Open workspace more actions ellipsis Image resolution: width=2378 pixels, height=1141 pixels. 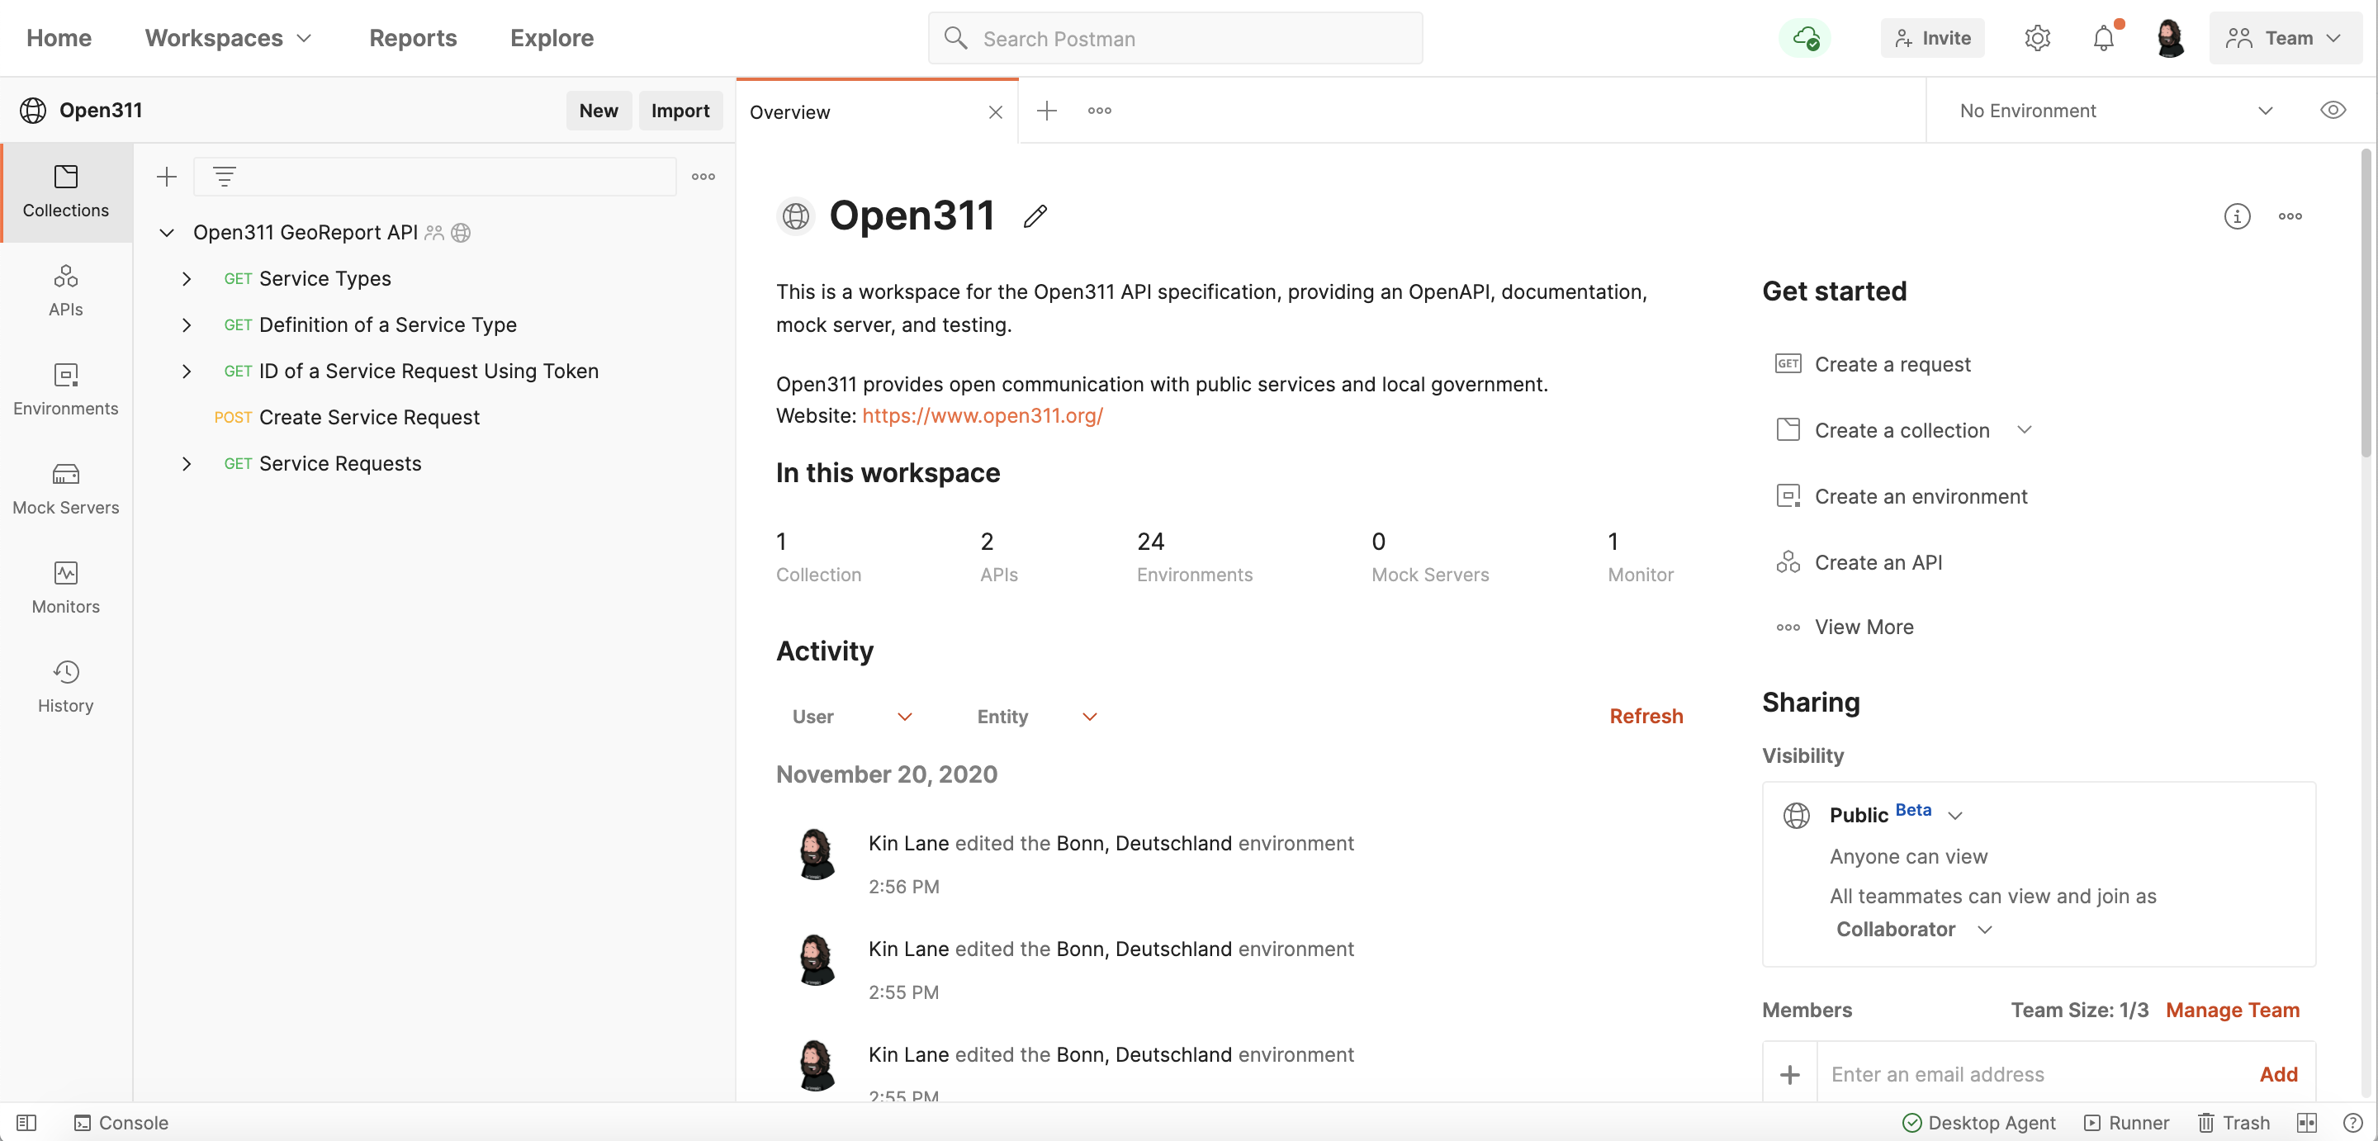point(2290,216)
